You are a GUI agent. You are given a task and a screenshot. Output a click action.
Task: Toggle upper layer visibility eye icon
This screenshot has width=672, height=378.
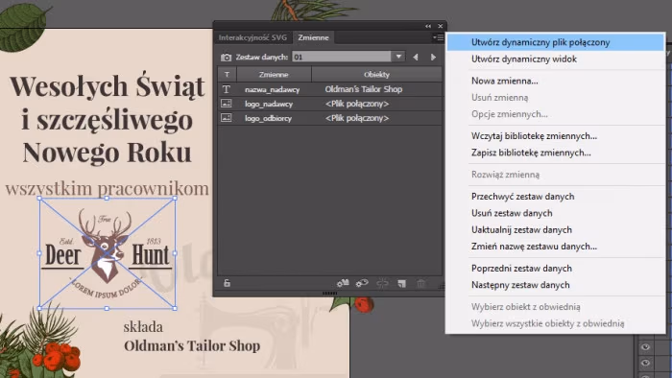pyautogui.click(x=645, y=346)
